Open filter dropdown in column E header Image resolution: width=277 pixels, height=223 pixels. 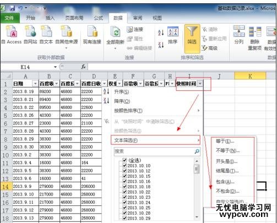point(120,84)
